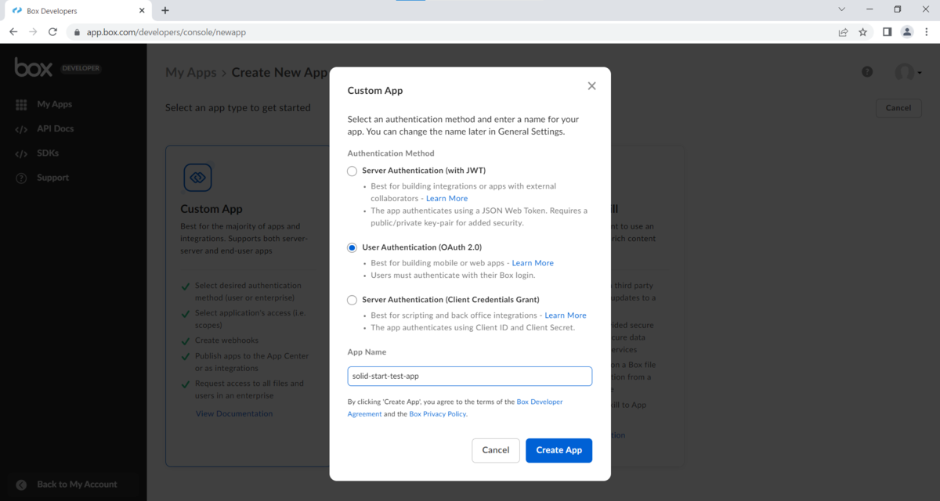Click the Back to My Account arrow icon
The width and height of the screenshot is (940, 501).
21,485
